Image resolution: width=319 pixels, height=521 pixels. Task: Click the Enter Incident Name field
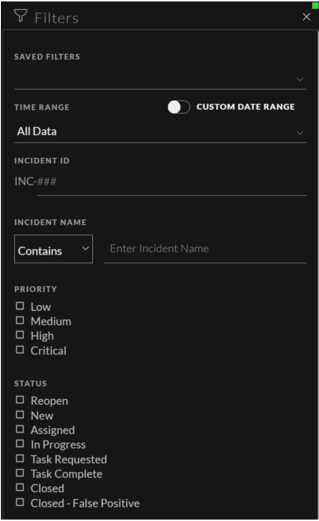(x=206, y=249)
